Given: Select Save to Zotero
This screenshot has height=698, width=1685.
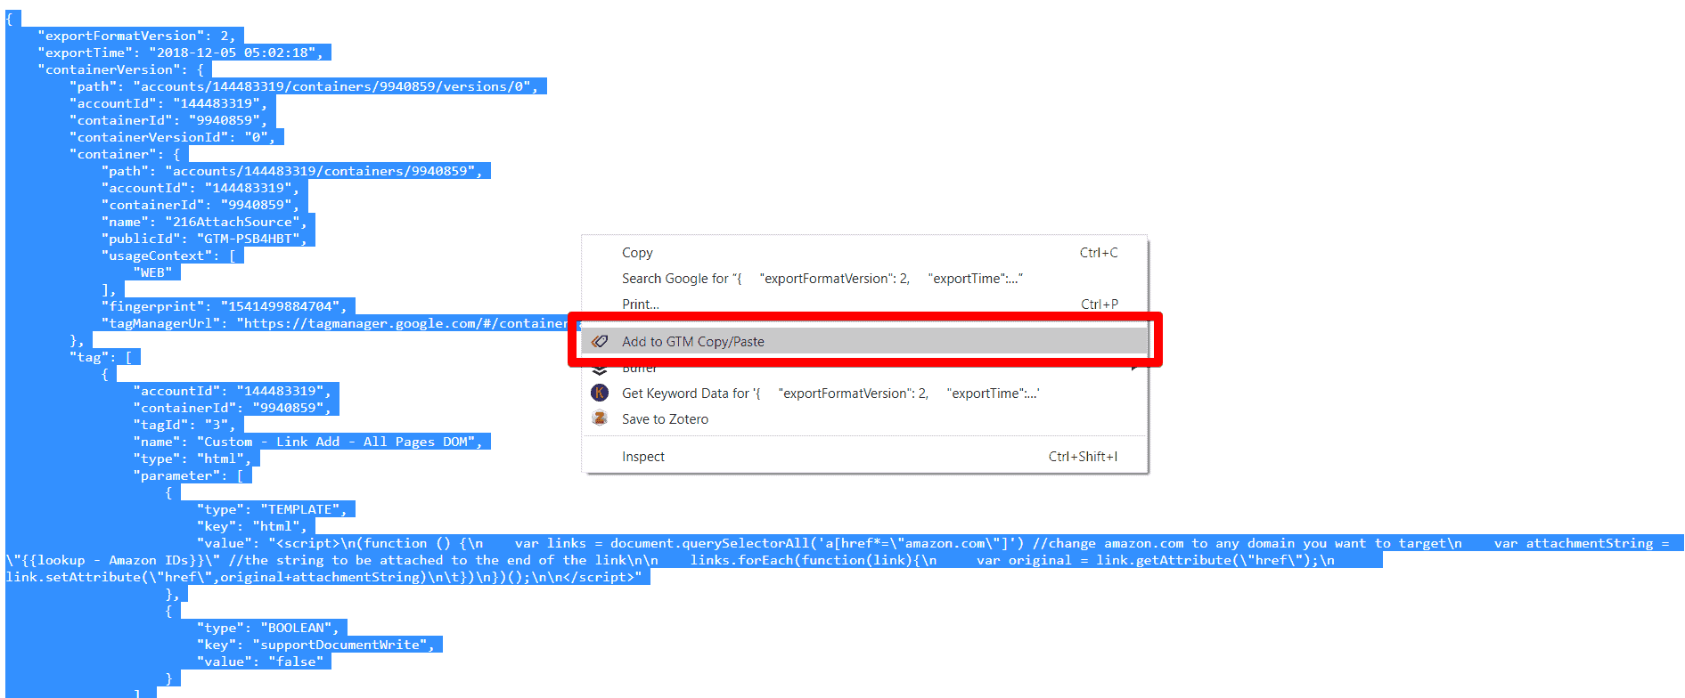Looking at the screenshot, I should point(665,419).
